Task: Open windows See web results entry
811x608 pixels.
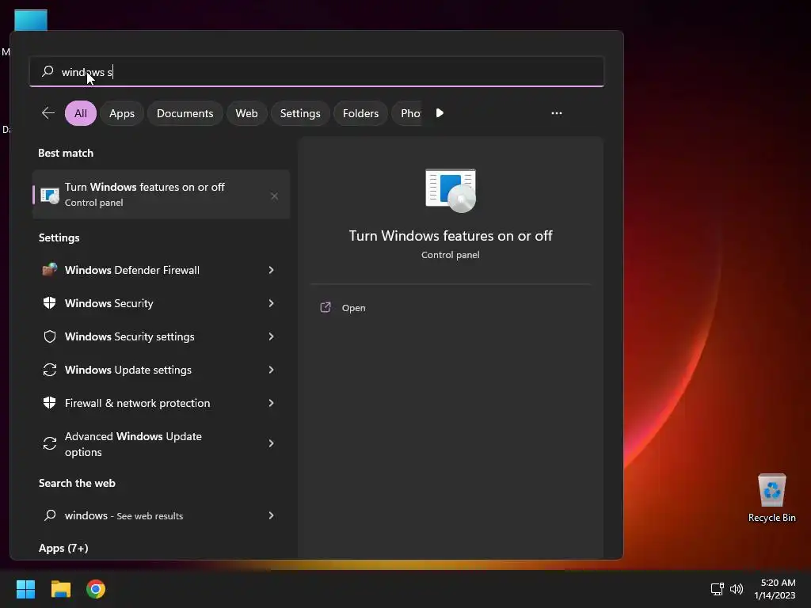Action: click(x=161, y=515)
